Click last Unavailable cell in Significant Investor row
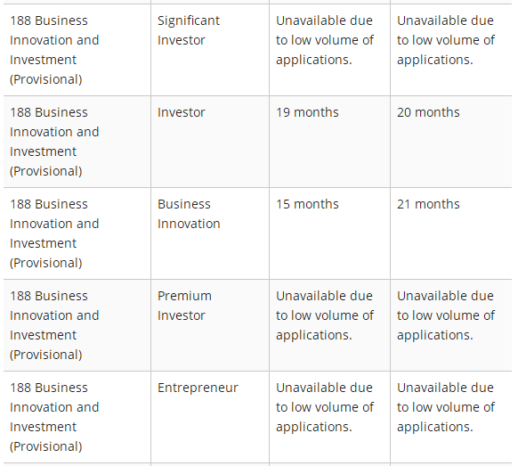This screenshot has height=466, width=518. tap(451, 50)
